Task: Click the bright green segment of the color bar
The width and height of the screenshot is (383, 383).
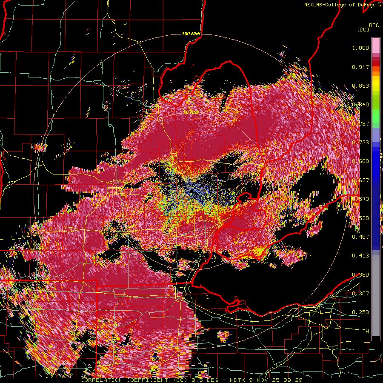Action: tap(376, 116)
